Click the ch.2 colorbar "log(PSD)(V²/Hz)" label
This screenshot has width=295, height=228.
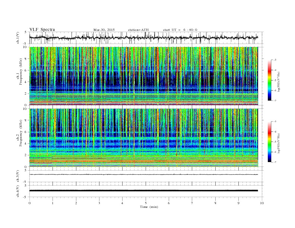[279, 143]
